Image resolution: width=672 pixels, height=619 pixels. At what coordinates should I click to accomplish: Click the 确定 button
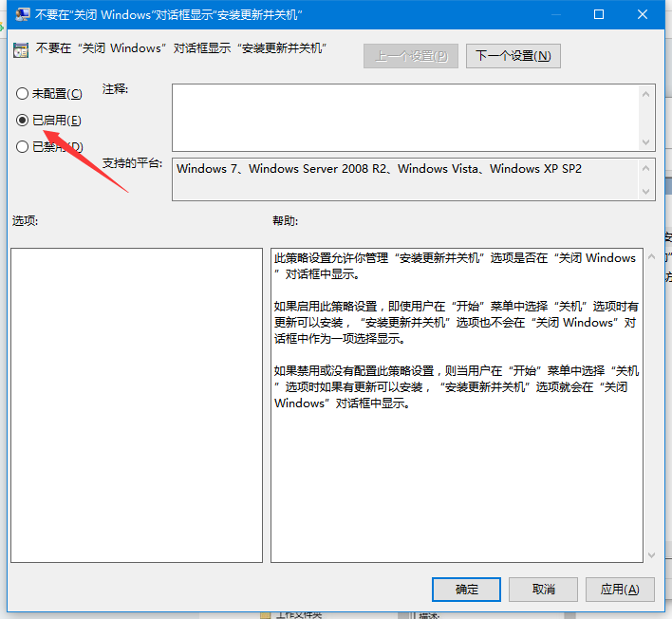(466, 590)
